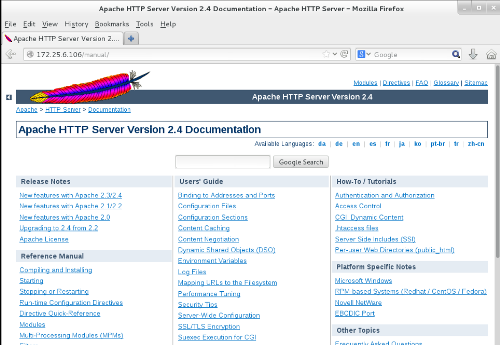Open the FAQ header link
This screenshot has height=345, width=500.
pyautogui.click(x=422, y=82)
